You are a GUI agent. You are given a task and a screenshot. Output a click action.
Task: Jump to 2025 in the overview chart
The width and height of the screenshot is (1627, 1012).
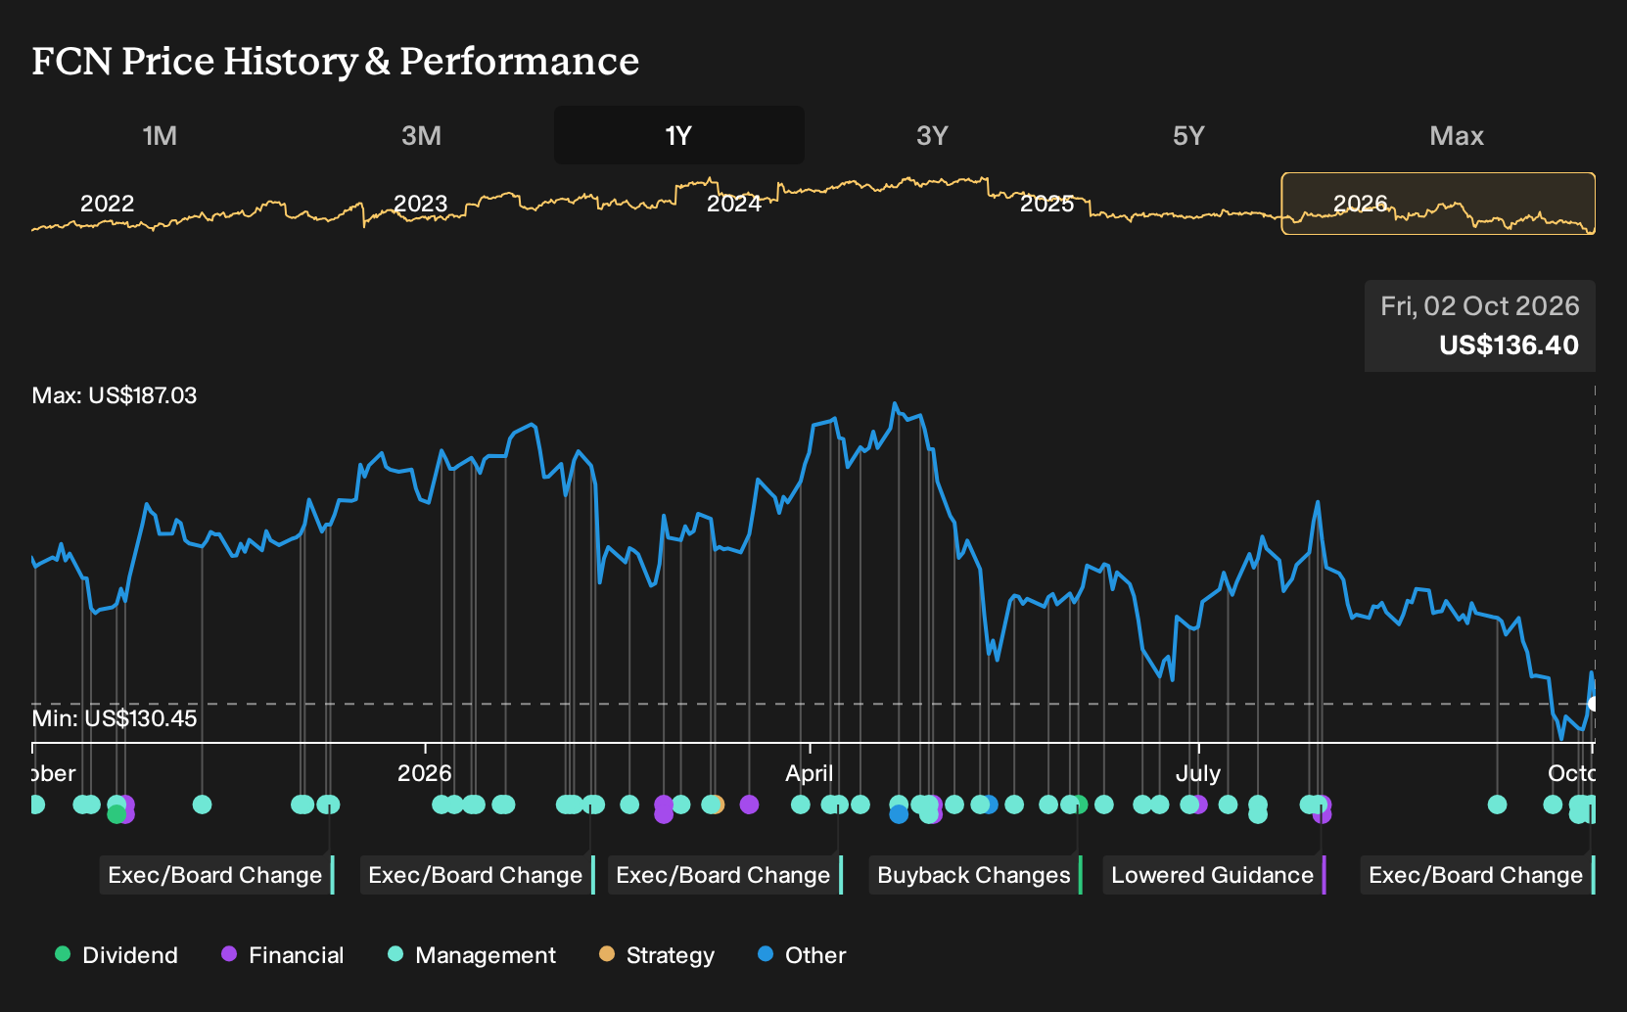tap(1047, 204)
